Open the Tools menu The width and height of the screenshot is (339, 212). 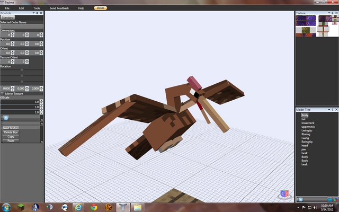click(x=37, y=8)
